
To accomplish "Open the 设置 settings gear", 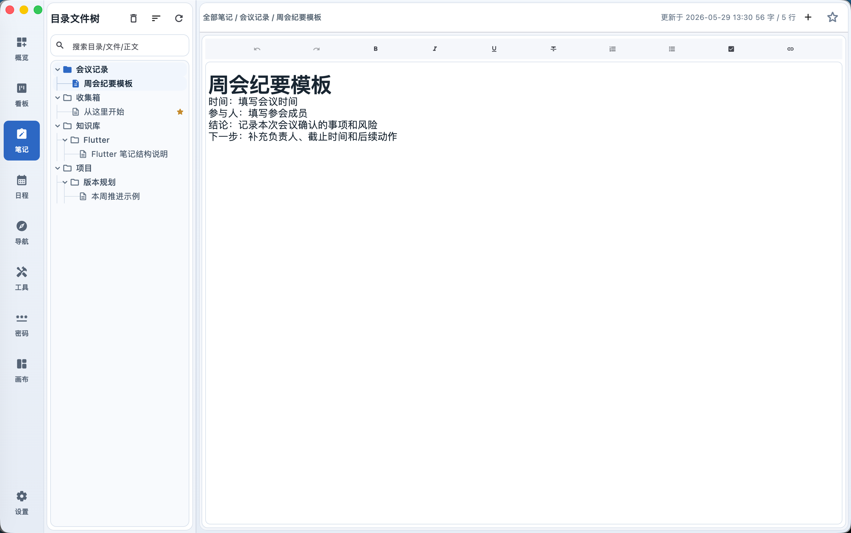I will pos(21,503).
